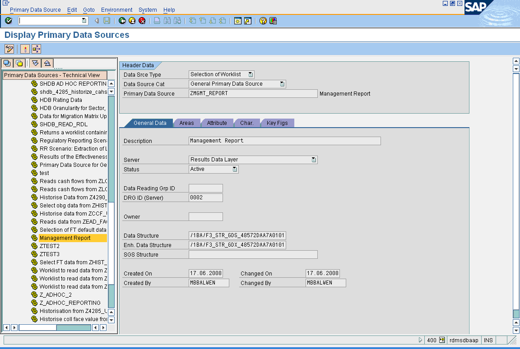Click the Save icon in the toolbar
This screenshot has height=349, width=520.
click(x=106, y=20)
